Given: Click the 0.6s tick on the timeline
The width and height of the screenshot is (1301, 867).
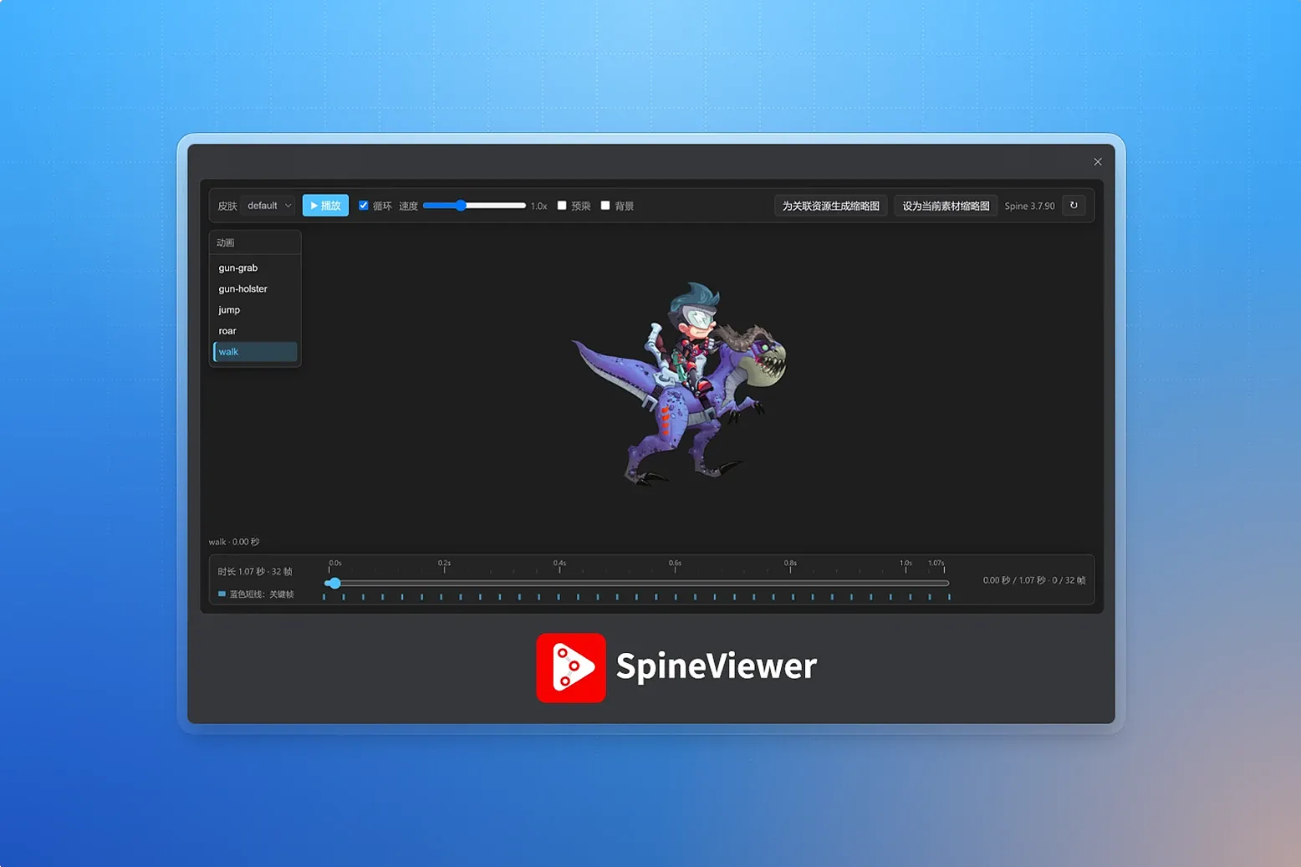Looking at the screenshot, I should pyautogui.click(x=675, y=566).
